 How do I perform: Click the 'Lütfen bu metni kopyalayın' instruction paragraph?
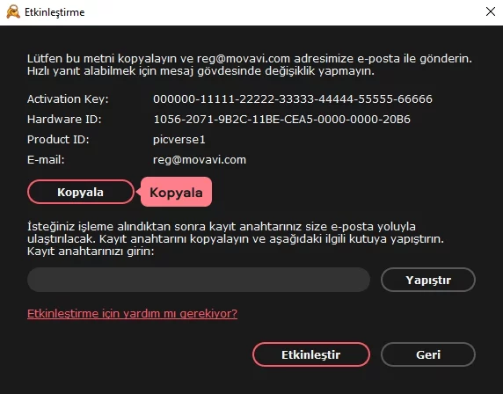click(x=250, y=65)
